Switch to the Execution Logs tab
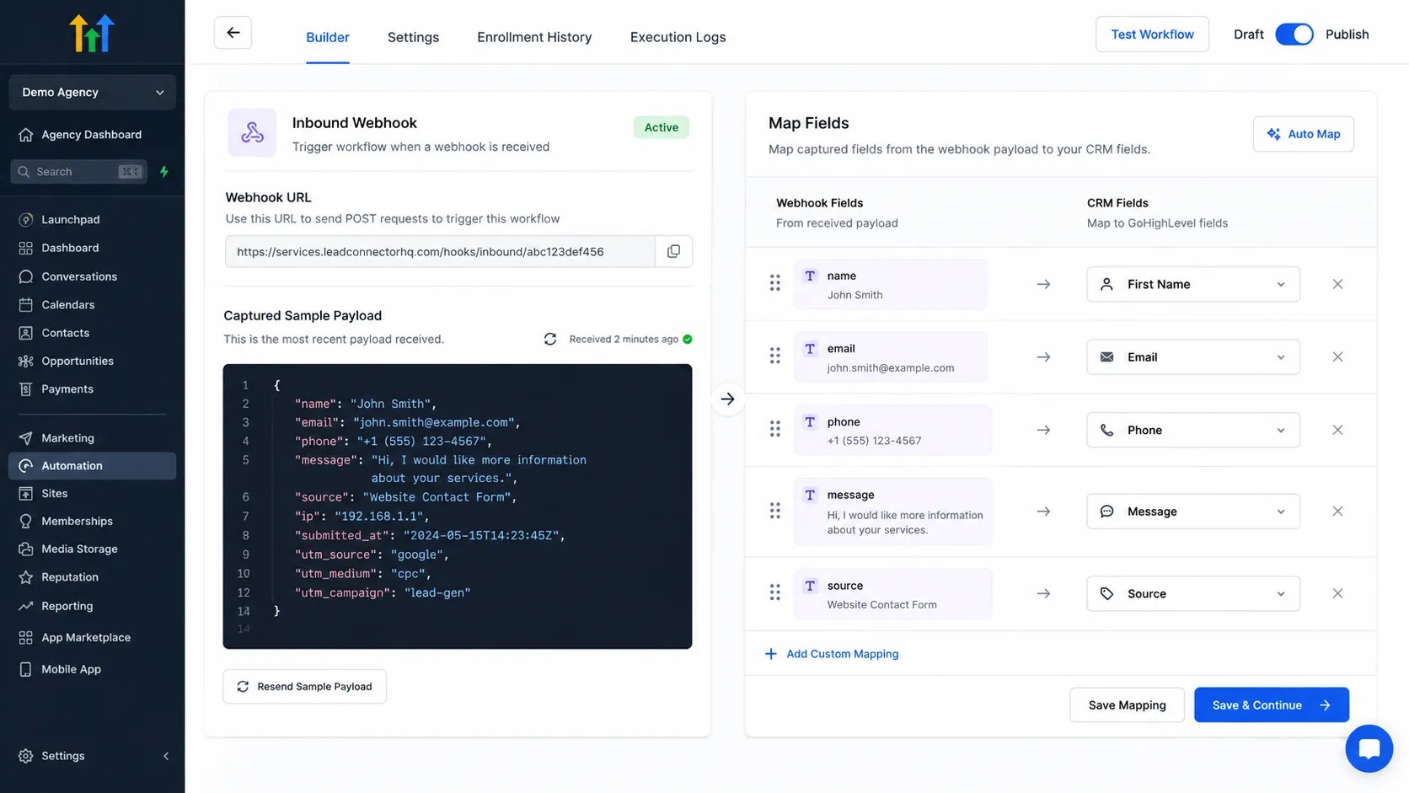The width and height of the screenshot is (1409, 793). click(x=678, y=37)
